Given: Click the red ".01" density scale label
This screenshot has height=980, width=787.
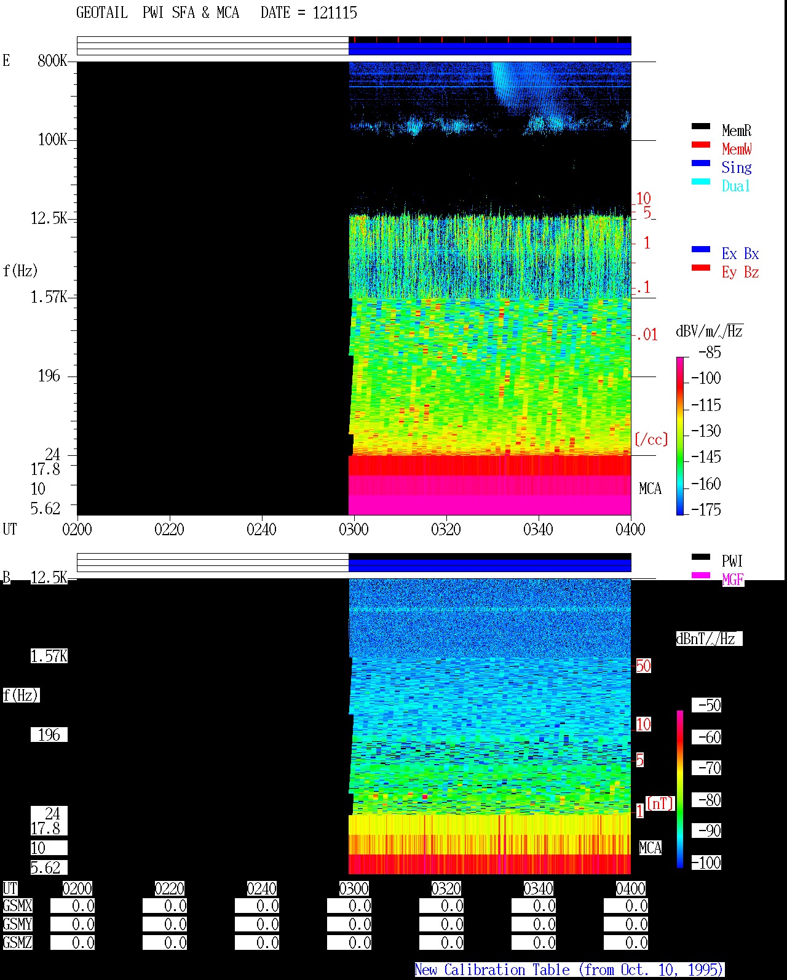Looking at the screenshot, I should click(x=646, y=335).
